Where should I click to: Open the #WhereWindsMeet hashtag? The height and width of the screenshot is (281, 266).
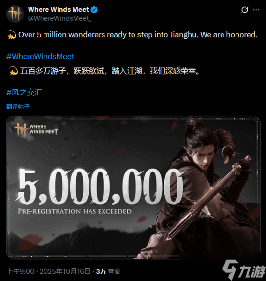coord(40,57)
